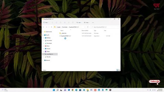This screenshot has width=164, height=92.
Task: Click the Paste toolbar icon
Action: point(60,22)
